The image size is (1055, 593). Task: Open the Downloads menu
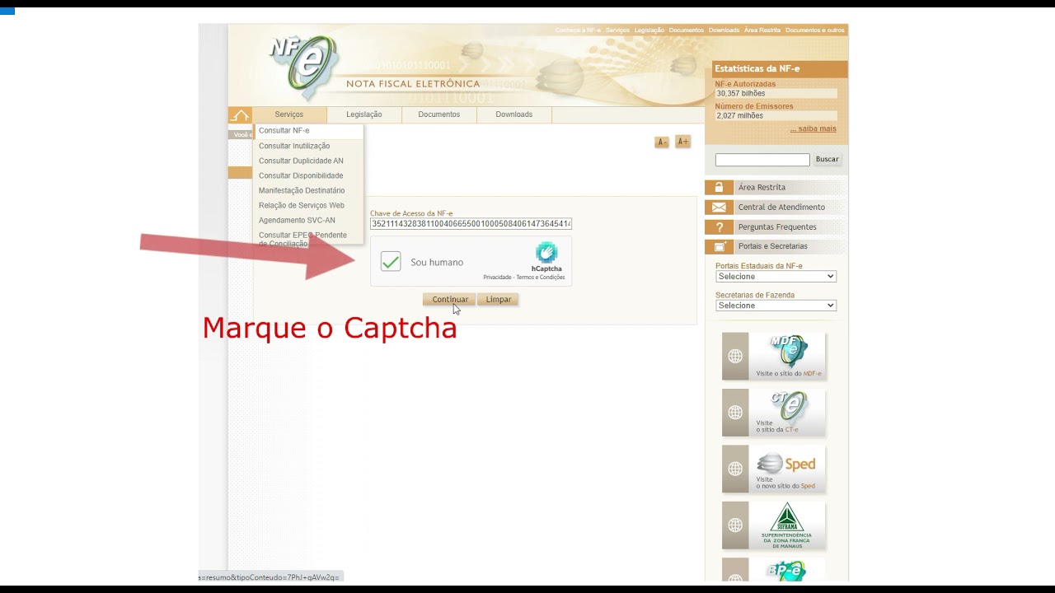tap(514, 114)
